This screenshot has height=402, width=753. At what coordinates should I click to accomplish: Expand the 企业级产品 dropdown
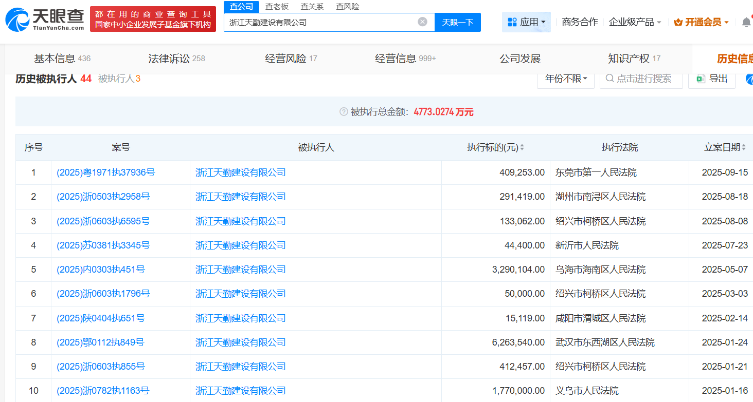[635, 22]
